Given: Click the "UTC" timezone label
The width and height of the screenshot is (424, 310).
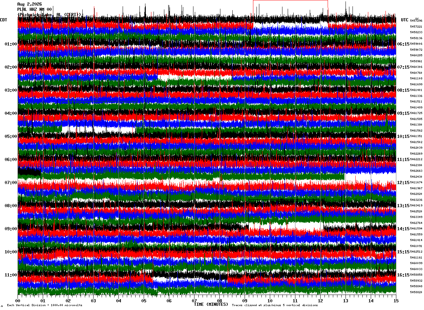Looking at the screenshot, I should (x=405, y=20).
